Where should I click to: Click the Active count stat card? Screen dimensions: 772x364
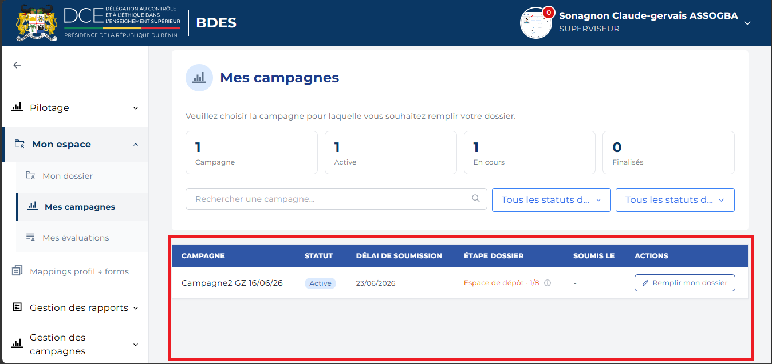(391, 153)
